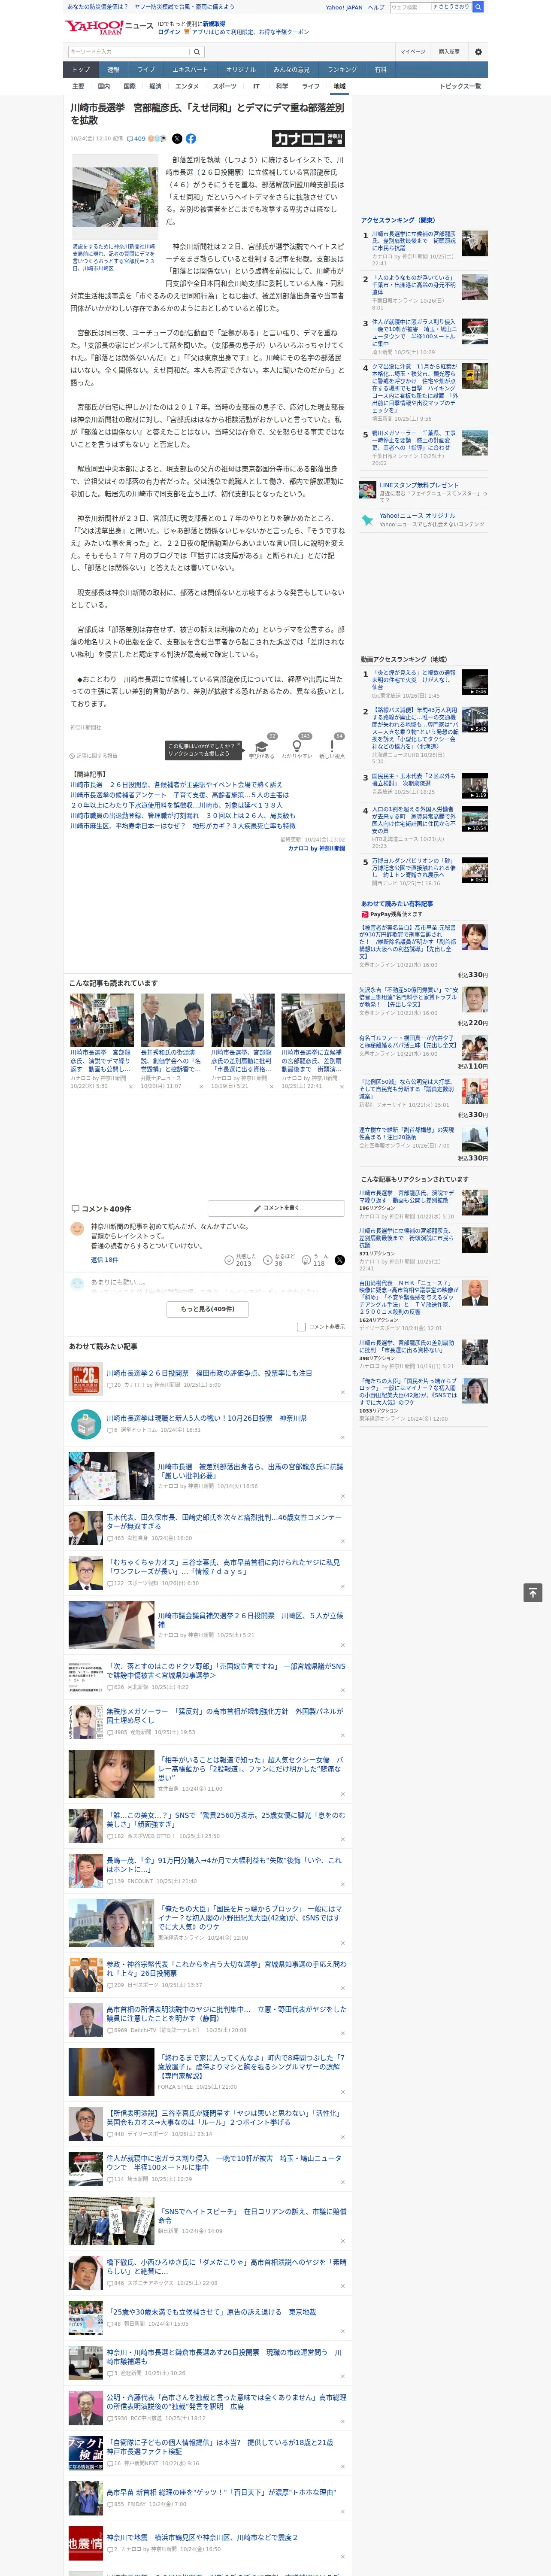Share the article on Facebook
Viewport: 551px width, 2576px height.
(191, 139)
